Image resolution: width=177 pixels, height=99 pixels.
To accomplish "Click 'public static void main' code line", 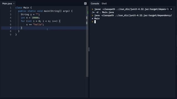I will (45, 11).
